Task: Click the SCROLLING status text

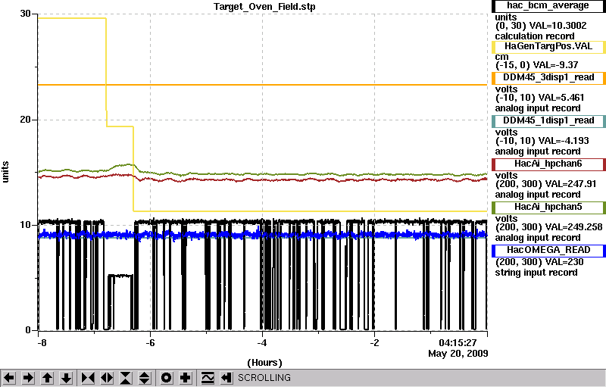Action: point(264,378)
